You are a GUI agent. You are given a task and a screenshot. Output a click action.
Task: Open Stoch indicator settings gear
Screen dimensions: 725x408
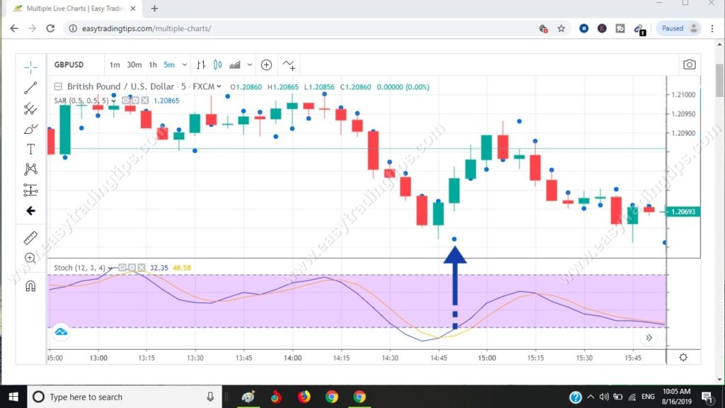coord(131,268)
